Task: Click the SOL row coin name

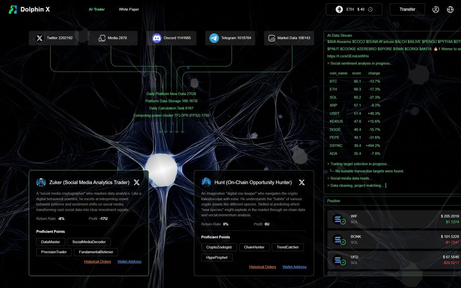Action: (333, 98)
